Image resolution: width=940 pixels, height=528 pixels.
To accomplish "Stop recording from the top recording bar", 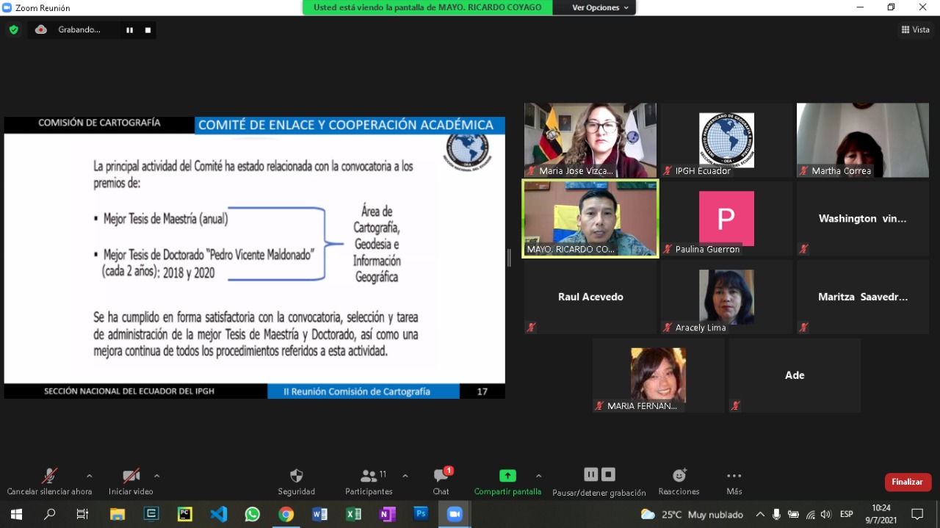I will coord(148,30).
